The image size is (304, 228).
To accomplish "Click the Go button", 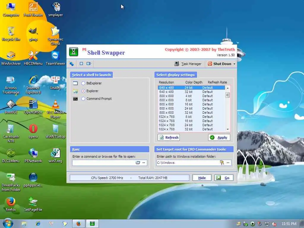I will coord(224,178).
